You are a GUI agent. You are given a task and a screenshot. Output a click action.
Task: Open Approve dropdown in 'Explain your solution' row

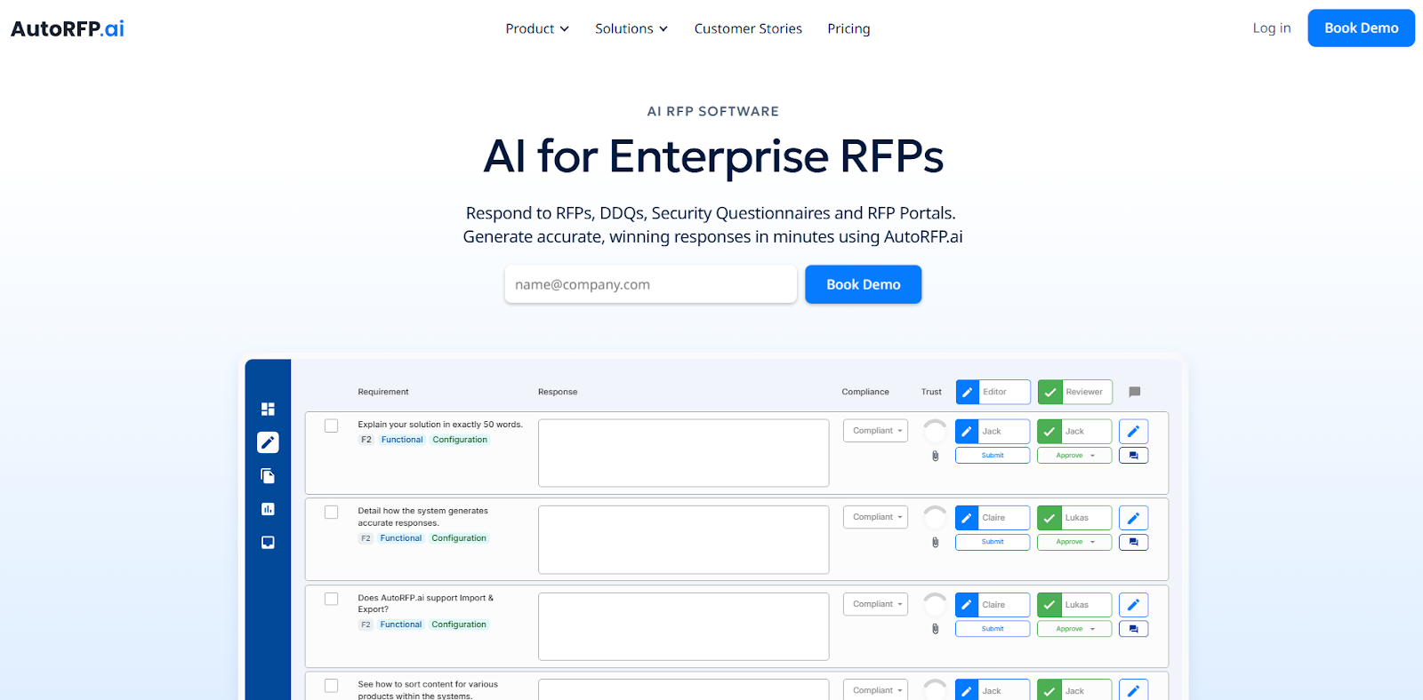1074,456
